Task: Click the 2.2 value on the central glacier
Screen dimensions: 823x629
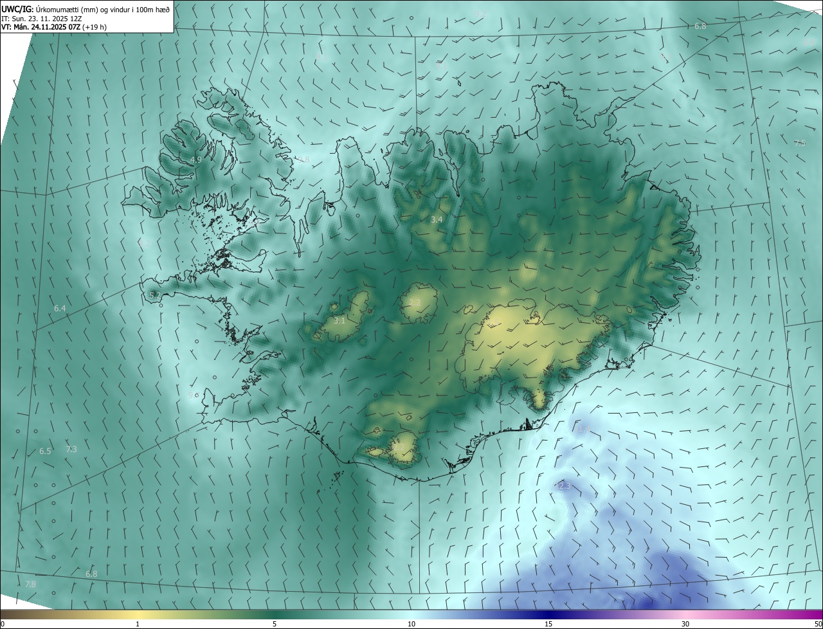Action: pyautogui.click(x=415, y=303)
